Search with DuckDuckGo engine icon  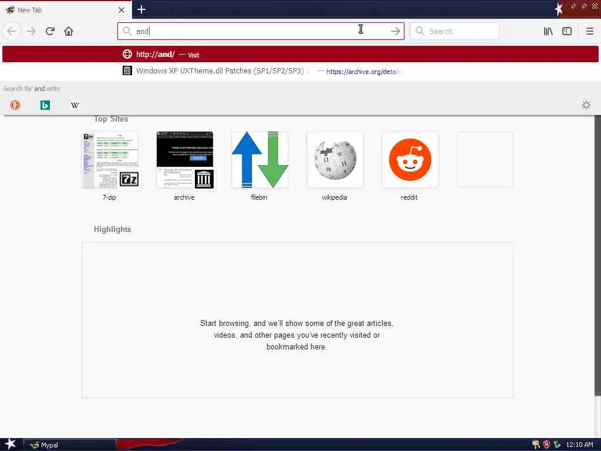[x=15, y=105]
